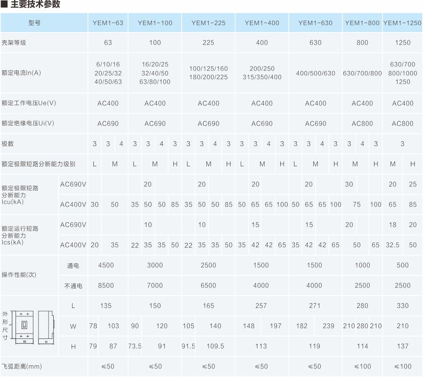Click the 额定绝缘电压Ui(V) row label
This screenshot has width=423, height=377.
tap(28, 123)
